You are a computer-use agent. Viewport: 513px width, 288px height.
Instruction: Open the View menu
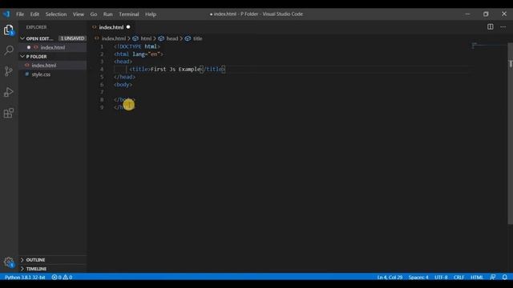coord(79,14)
